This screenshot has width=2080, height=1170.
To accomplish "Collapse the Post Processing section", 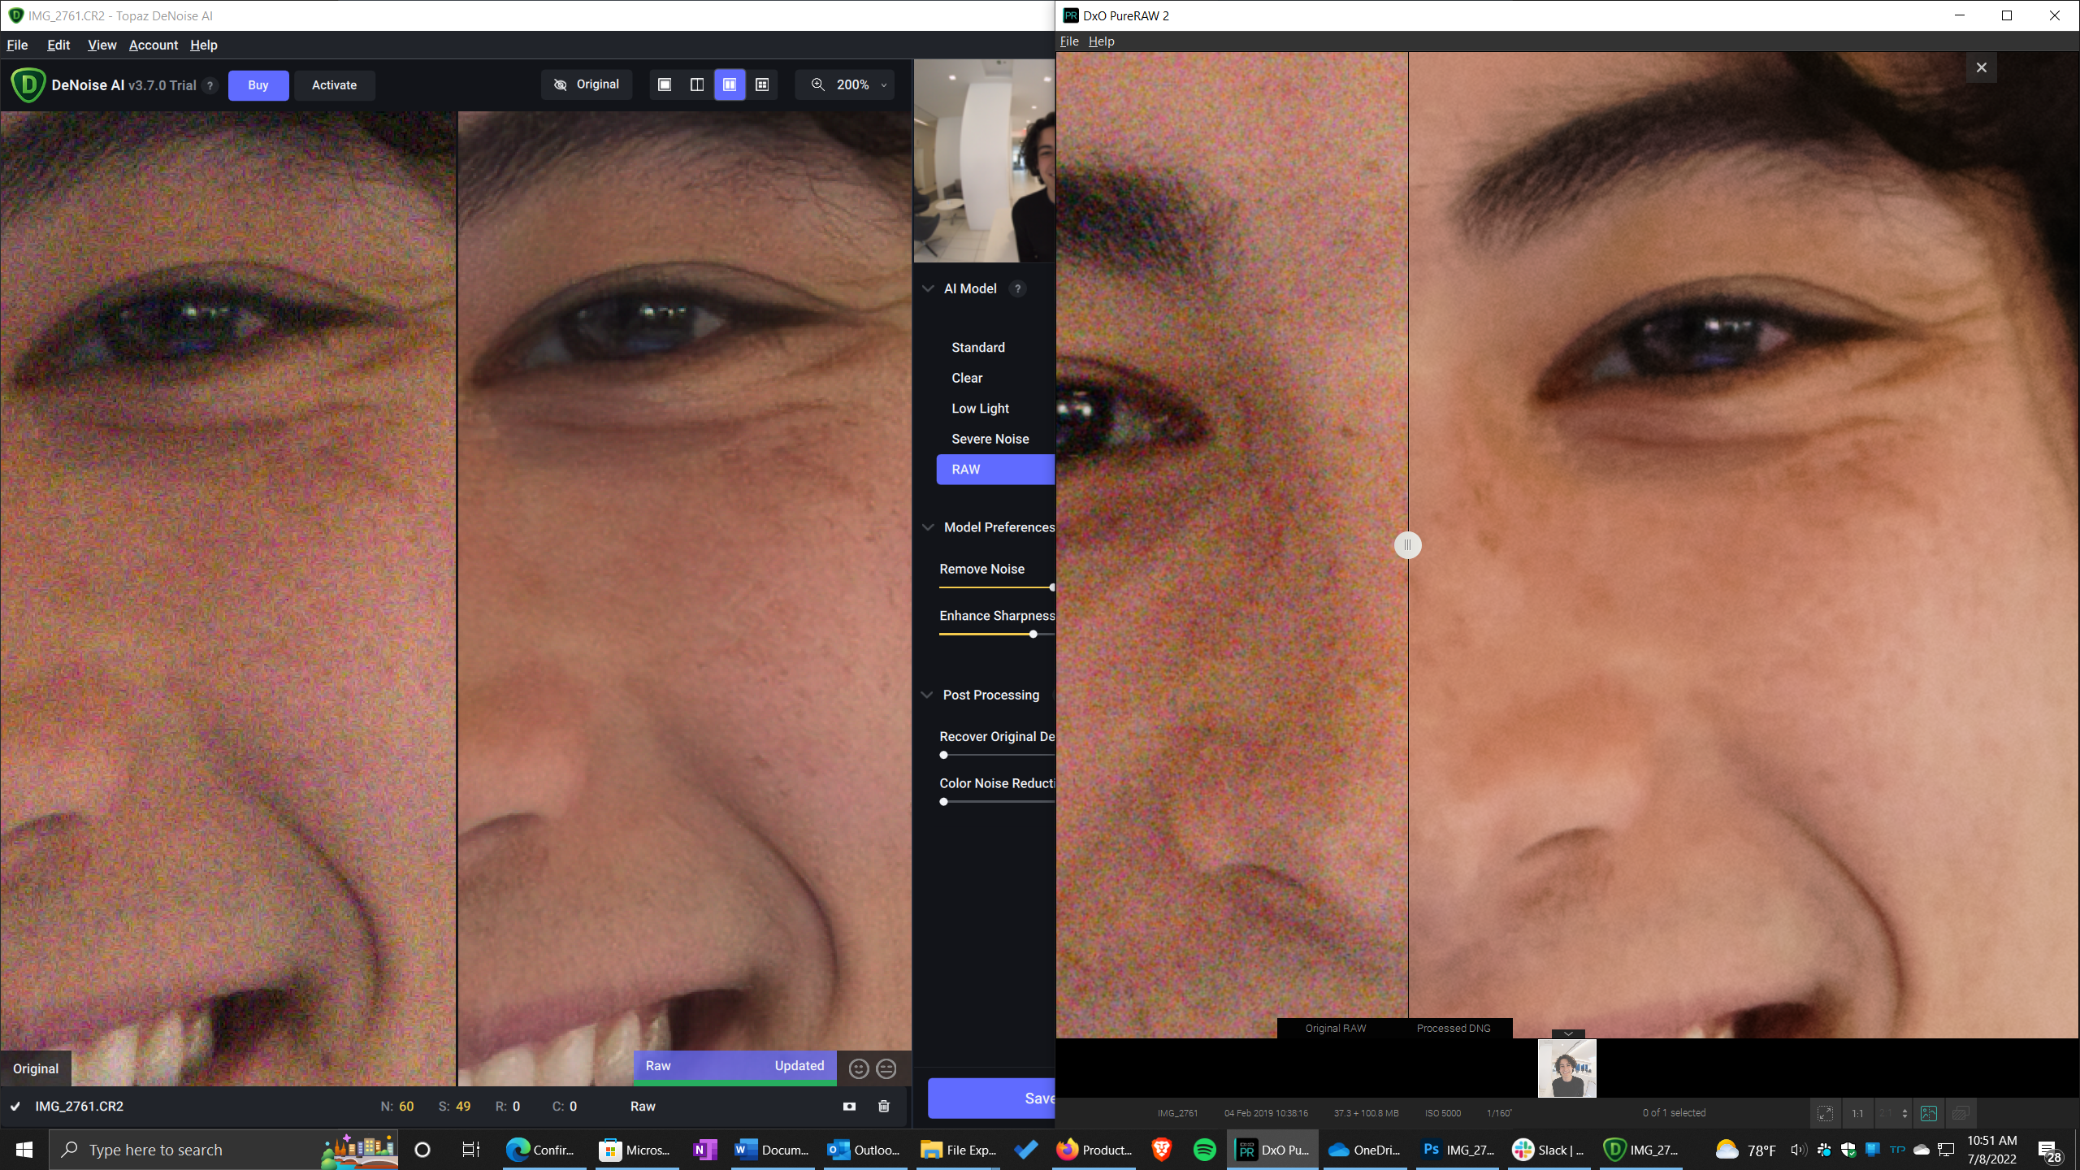I will [x=928, y=695].
